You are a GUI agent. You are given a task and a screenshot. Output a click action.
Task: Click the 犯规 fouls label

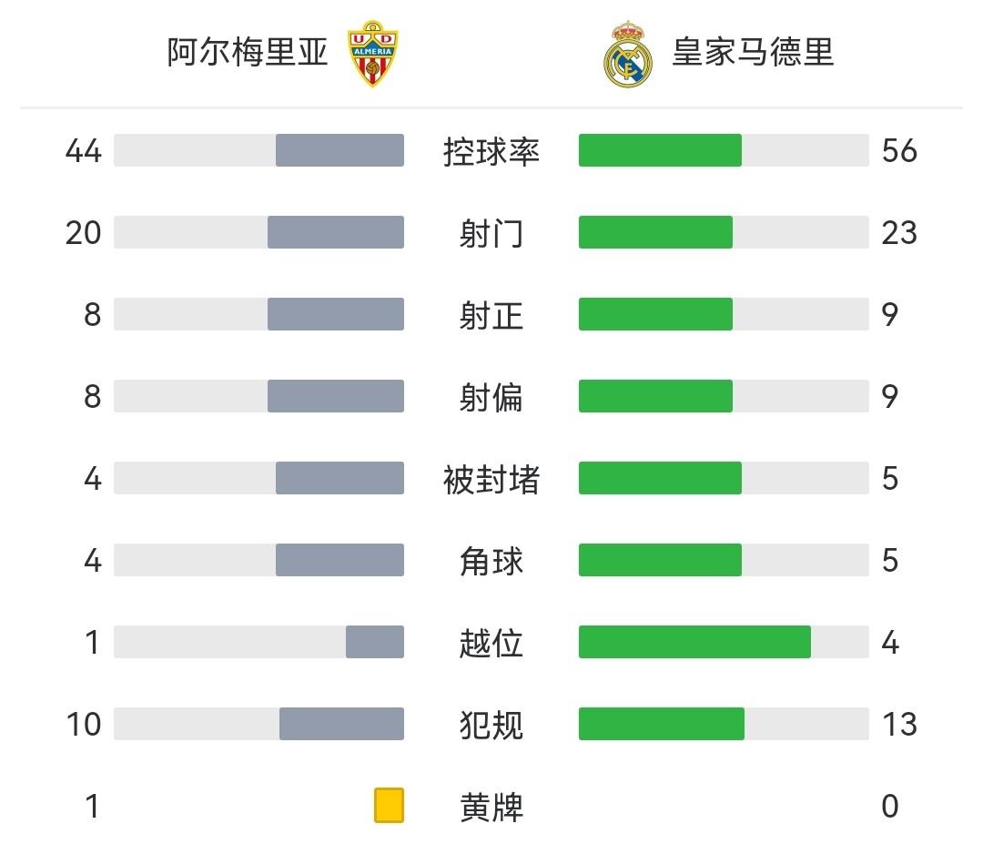(x=491, y=725)
